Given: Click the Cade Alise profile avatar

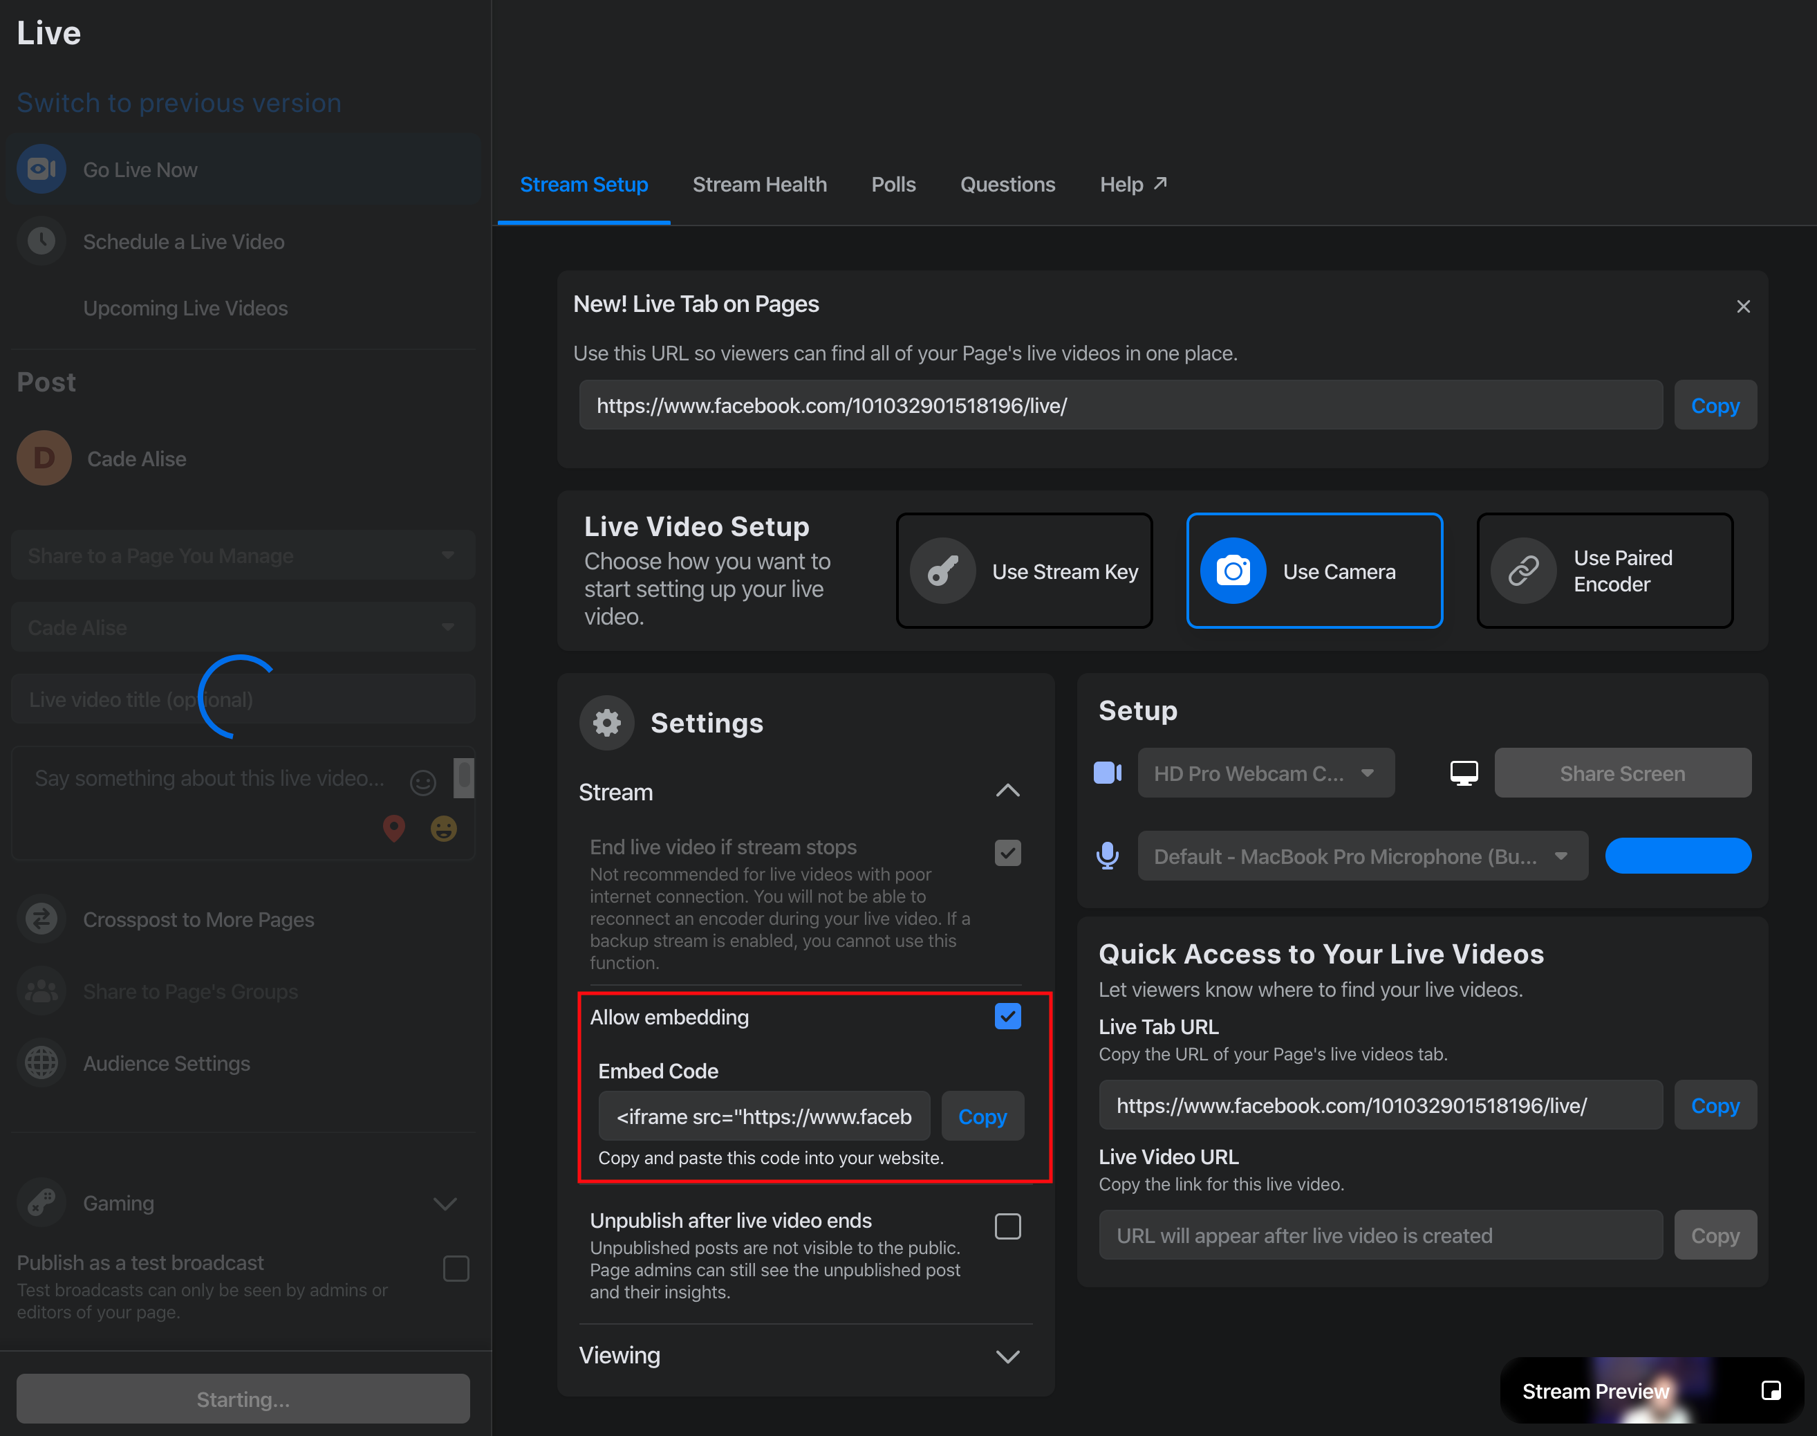Looking at the screenshot, I should [44, 458].
